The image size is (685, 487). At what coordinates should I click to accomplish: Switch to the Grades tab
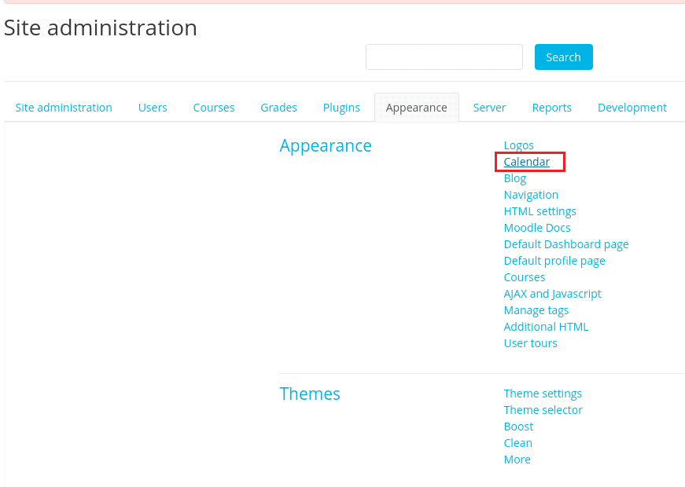tap(278, 108)
